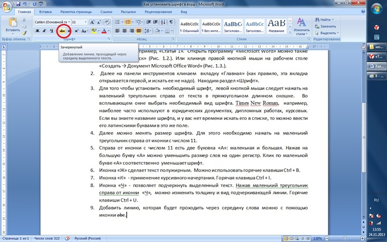The width and height of the screenshot is (387, 242).
Task: Expand the Шрифт font dialog launcher
Action: click(x=109, y=39)
